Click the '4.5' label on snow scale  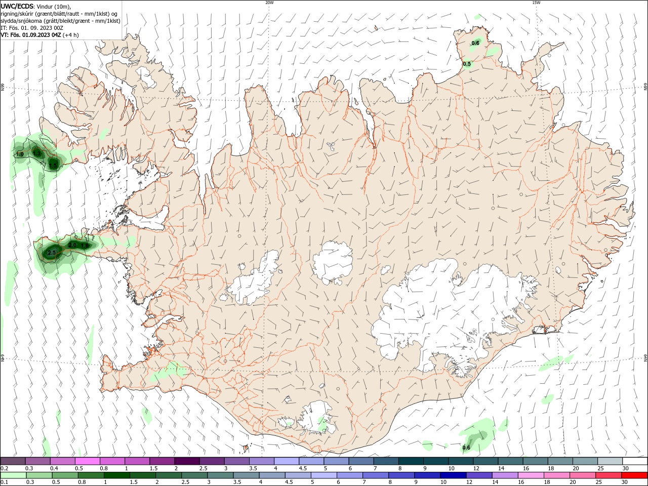tap(303, 468)
